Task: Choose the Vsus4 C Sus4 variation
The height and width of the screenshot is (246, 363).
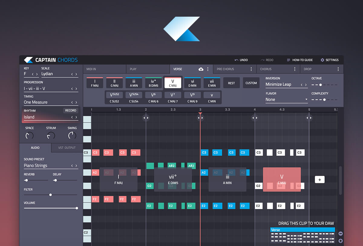Action: point(134,97)
